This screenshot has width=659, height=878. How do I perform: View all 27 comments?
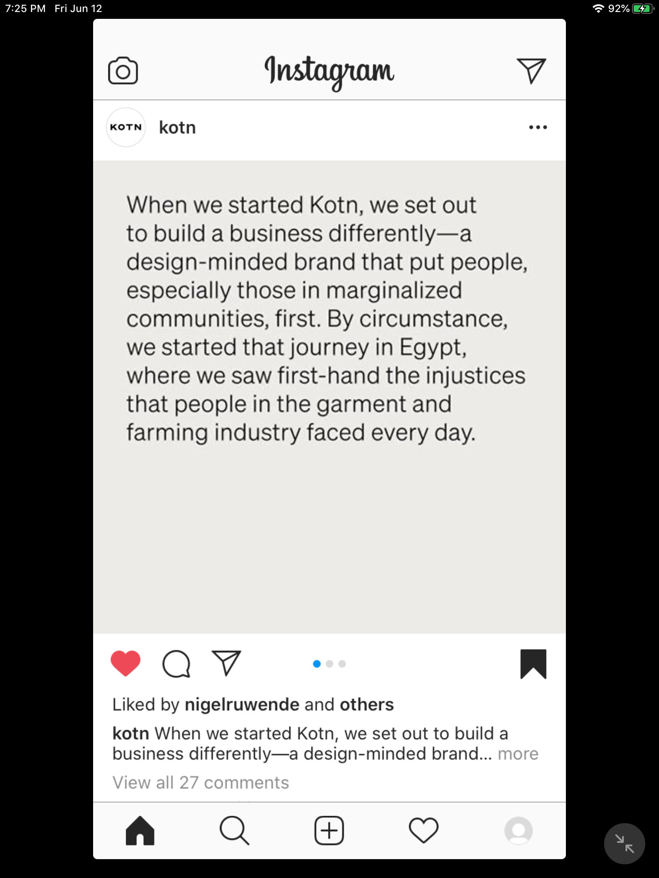coord(200,783)
